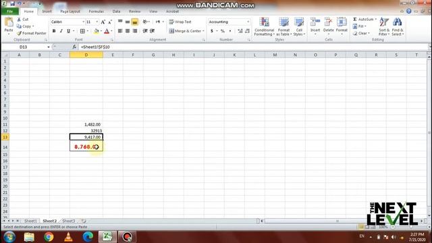Click the dollar Accounting Number Format icon
Viewport: 432px width, 243px height.
point(211,31)
